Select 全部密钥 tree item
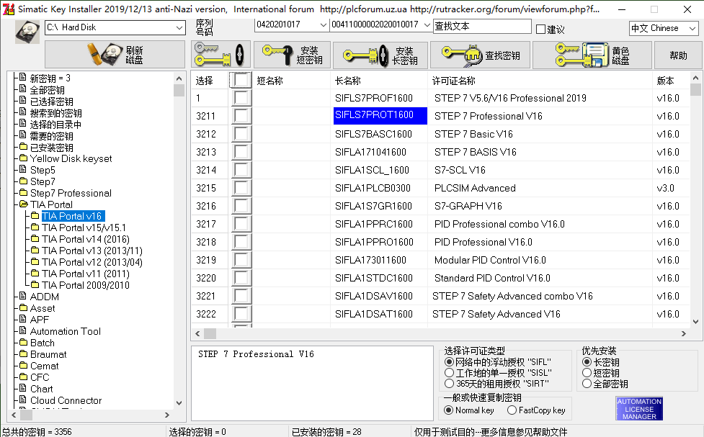This screenshot has width=704, height=437. [47, 90]
